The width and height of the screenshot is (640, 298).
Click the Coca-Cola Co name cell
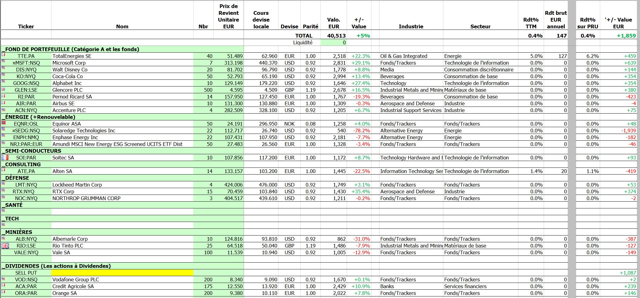click(122, 76)
